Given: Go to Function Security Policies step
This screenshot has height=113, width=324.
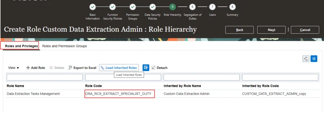Looking at the screenshot, I should 113,7.
